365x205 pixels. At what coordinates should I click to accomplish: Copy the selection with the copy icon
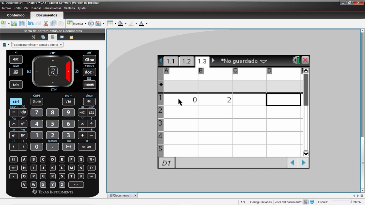53,24
